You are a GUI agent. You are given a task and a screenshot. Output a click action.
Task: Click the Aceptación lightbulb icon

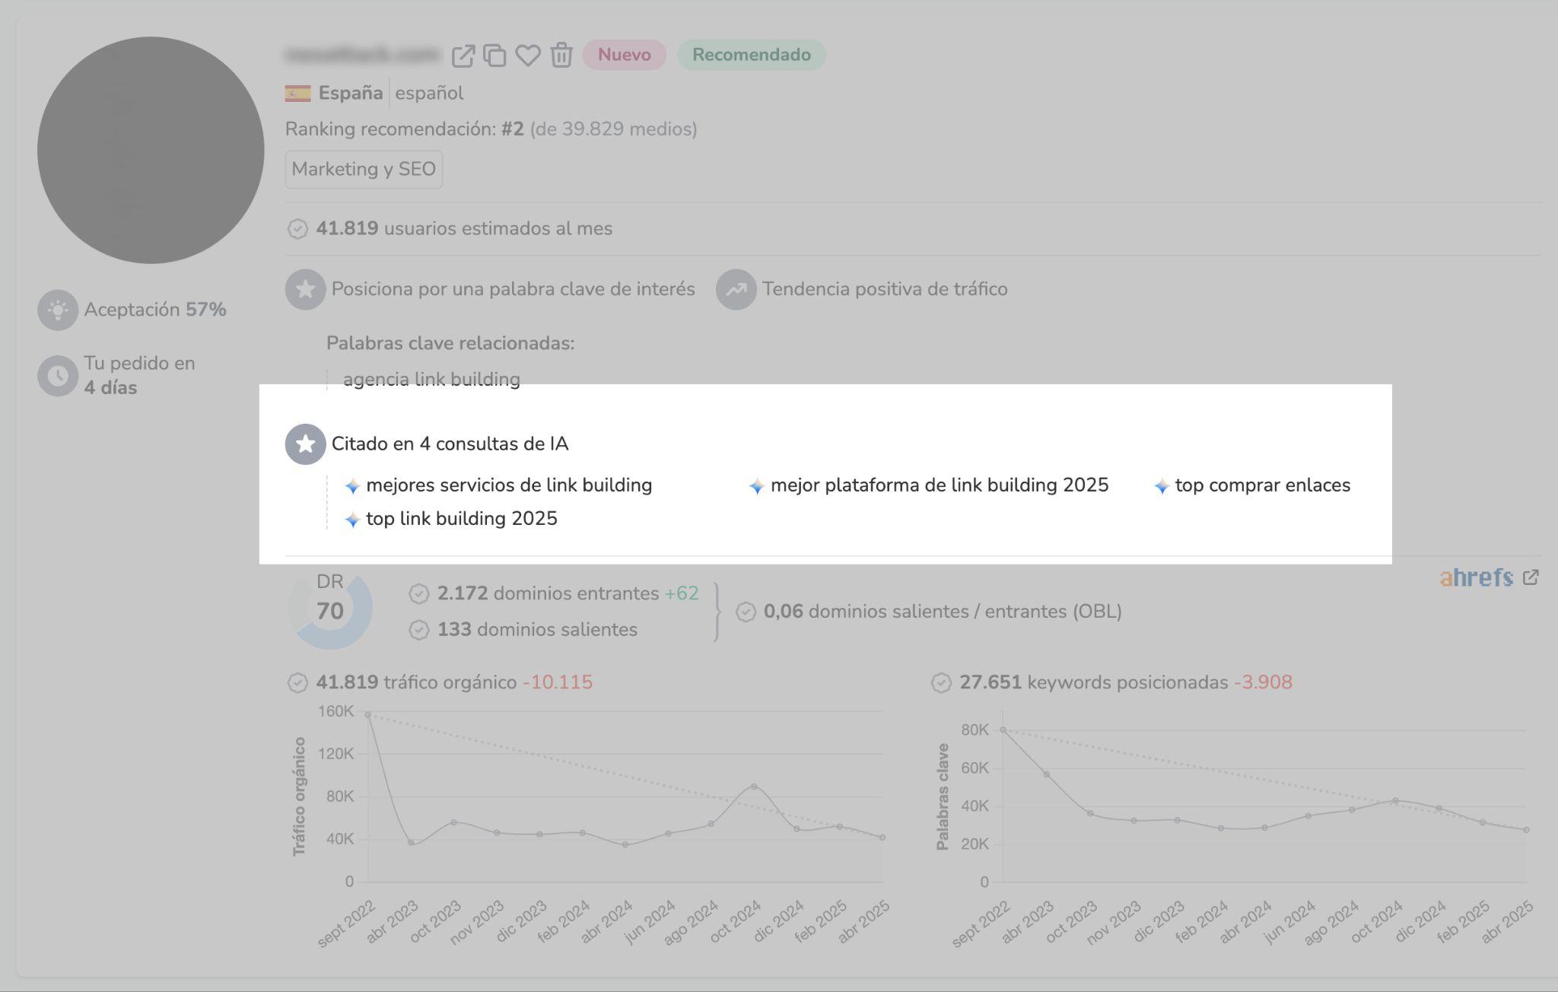58,310
